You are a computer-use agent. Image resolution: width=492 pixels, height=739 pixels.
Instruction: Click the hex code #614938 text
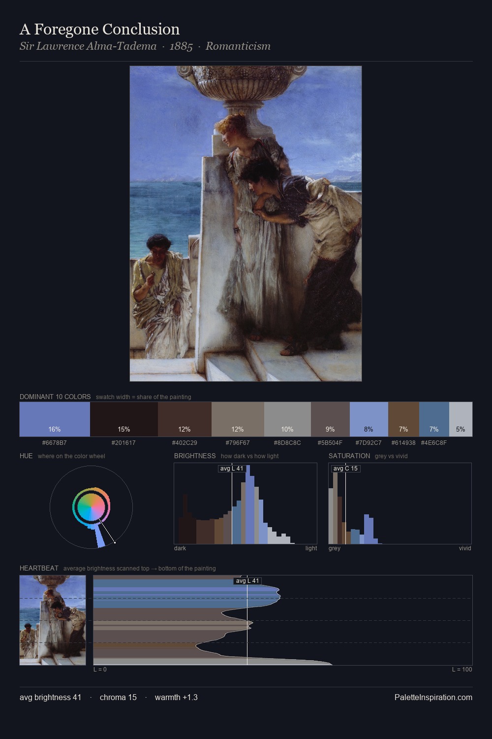pyautogui.click(x=403, y=443)
